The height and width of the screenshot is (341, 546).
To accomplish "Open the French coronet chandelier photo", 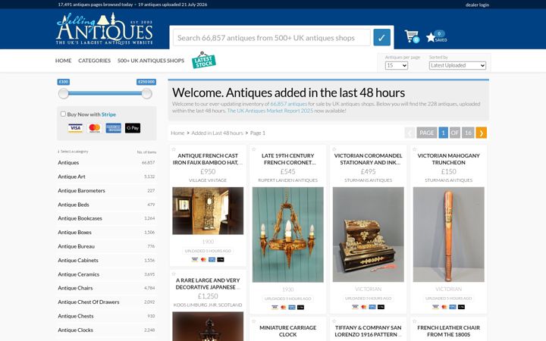I will pos(288,234).
